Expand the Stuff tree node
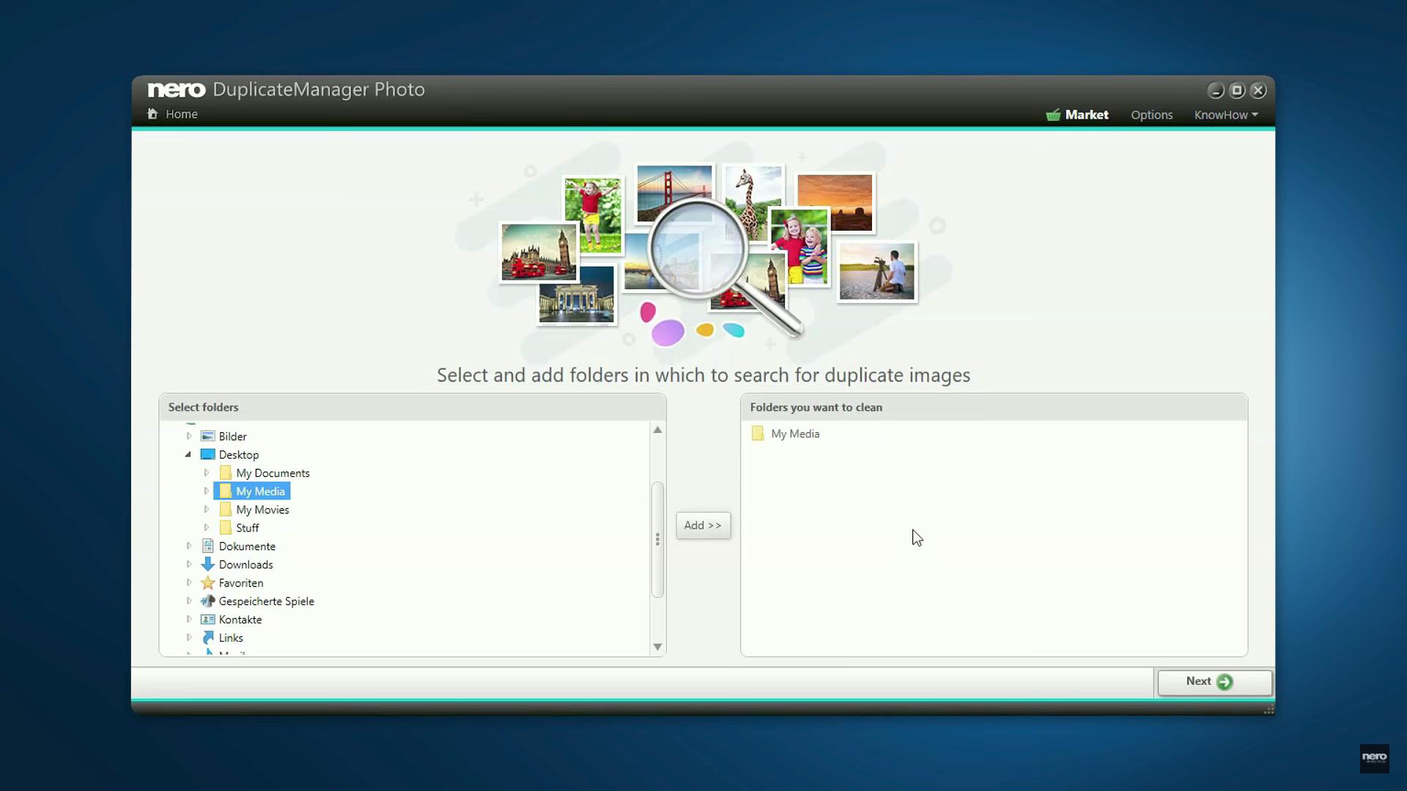Image resolution: width=1407 pixels, height=791 pixels. (207, 527)
